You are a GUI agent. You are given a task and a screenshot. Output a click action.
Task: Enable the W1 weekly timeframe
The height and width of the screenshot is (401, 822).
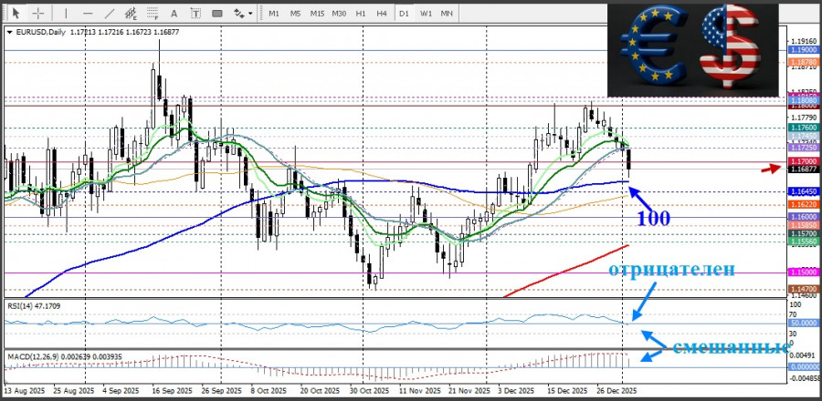(426, 14)
